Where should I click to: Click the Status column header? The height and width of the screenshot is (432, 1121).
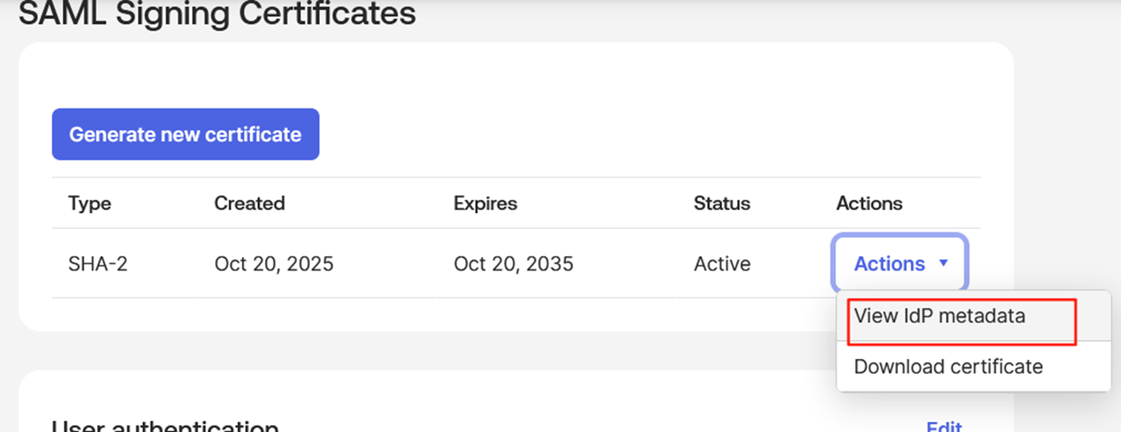click(x=721, y=204)
